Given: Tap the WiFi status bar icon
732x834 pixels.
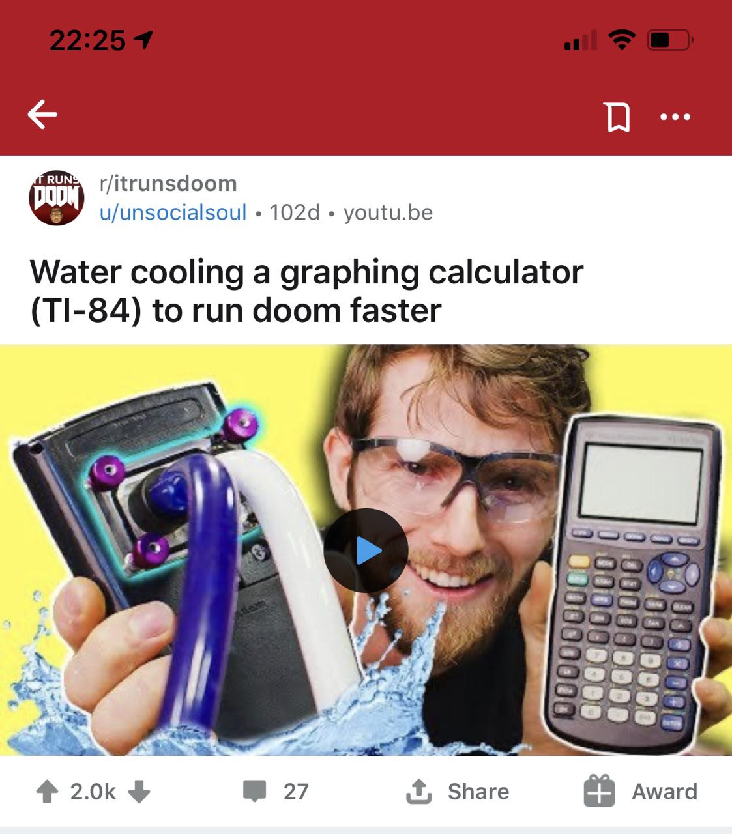Looking at the screenshot, I should (x=622, y=40).
